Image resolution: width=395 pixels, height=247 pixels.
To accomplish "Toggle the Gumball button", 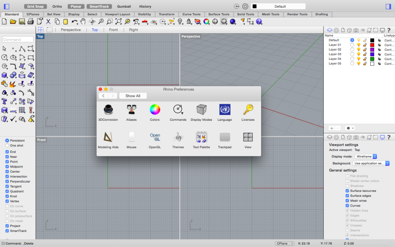I will [124, 6].
